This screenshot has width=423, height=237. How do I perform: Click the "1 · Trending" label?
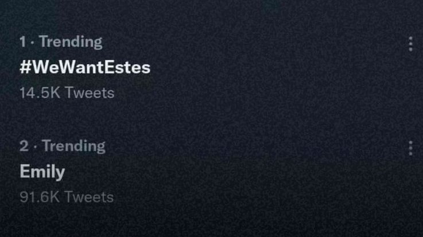pyautogui.click(x=61, y=42)
